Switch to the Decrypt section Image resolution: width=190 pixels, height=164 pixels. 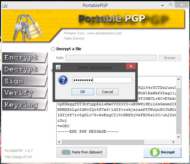coord(25,70)
